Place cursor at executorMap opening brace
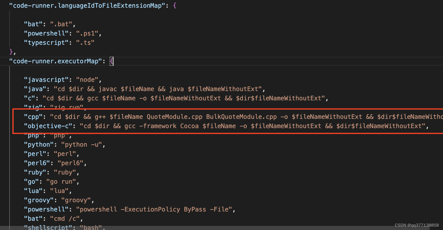Image resolution: width=443 pixels, height=230 pixels. (111, 61)
